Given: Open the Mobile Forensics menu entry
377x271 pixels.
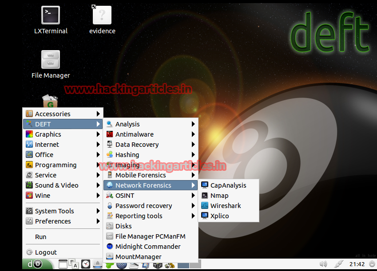Looking at the screenshot, I should 151,175.
